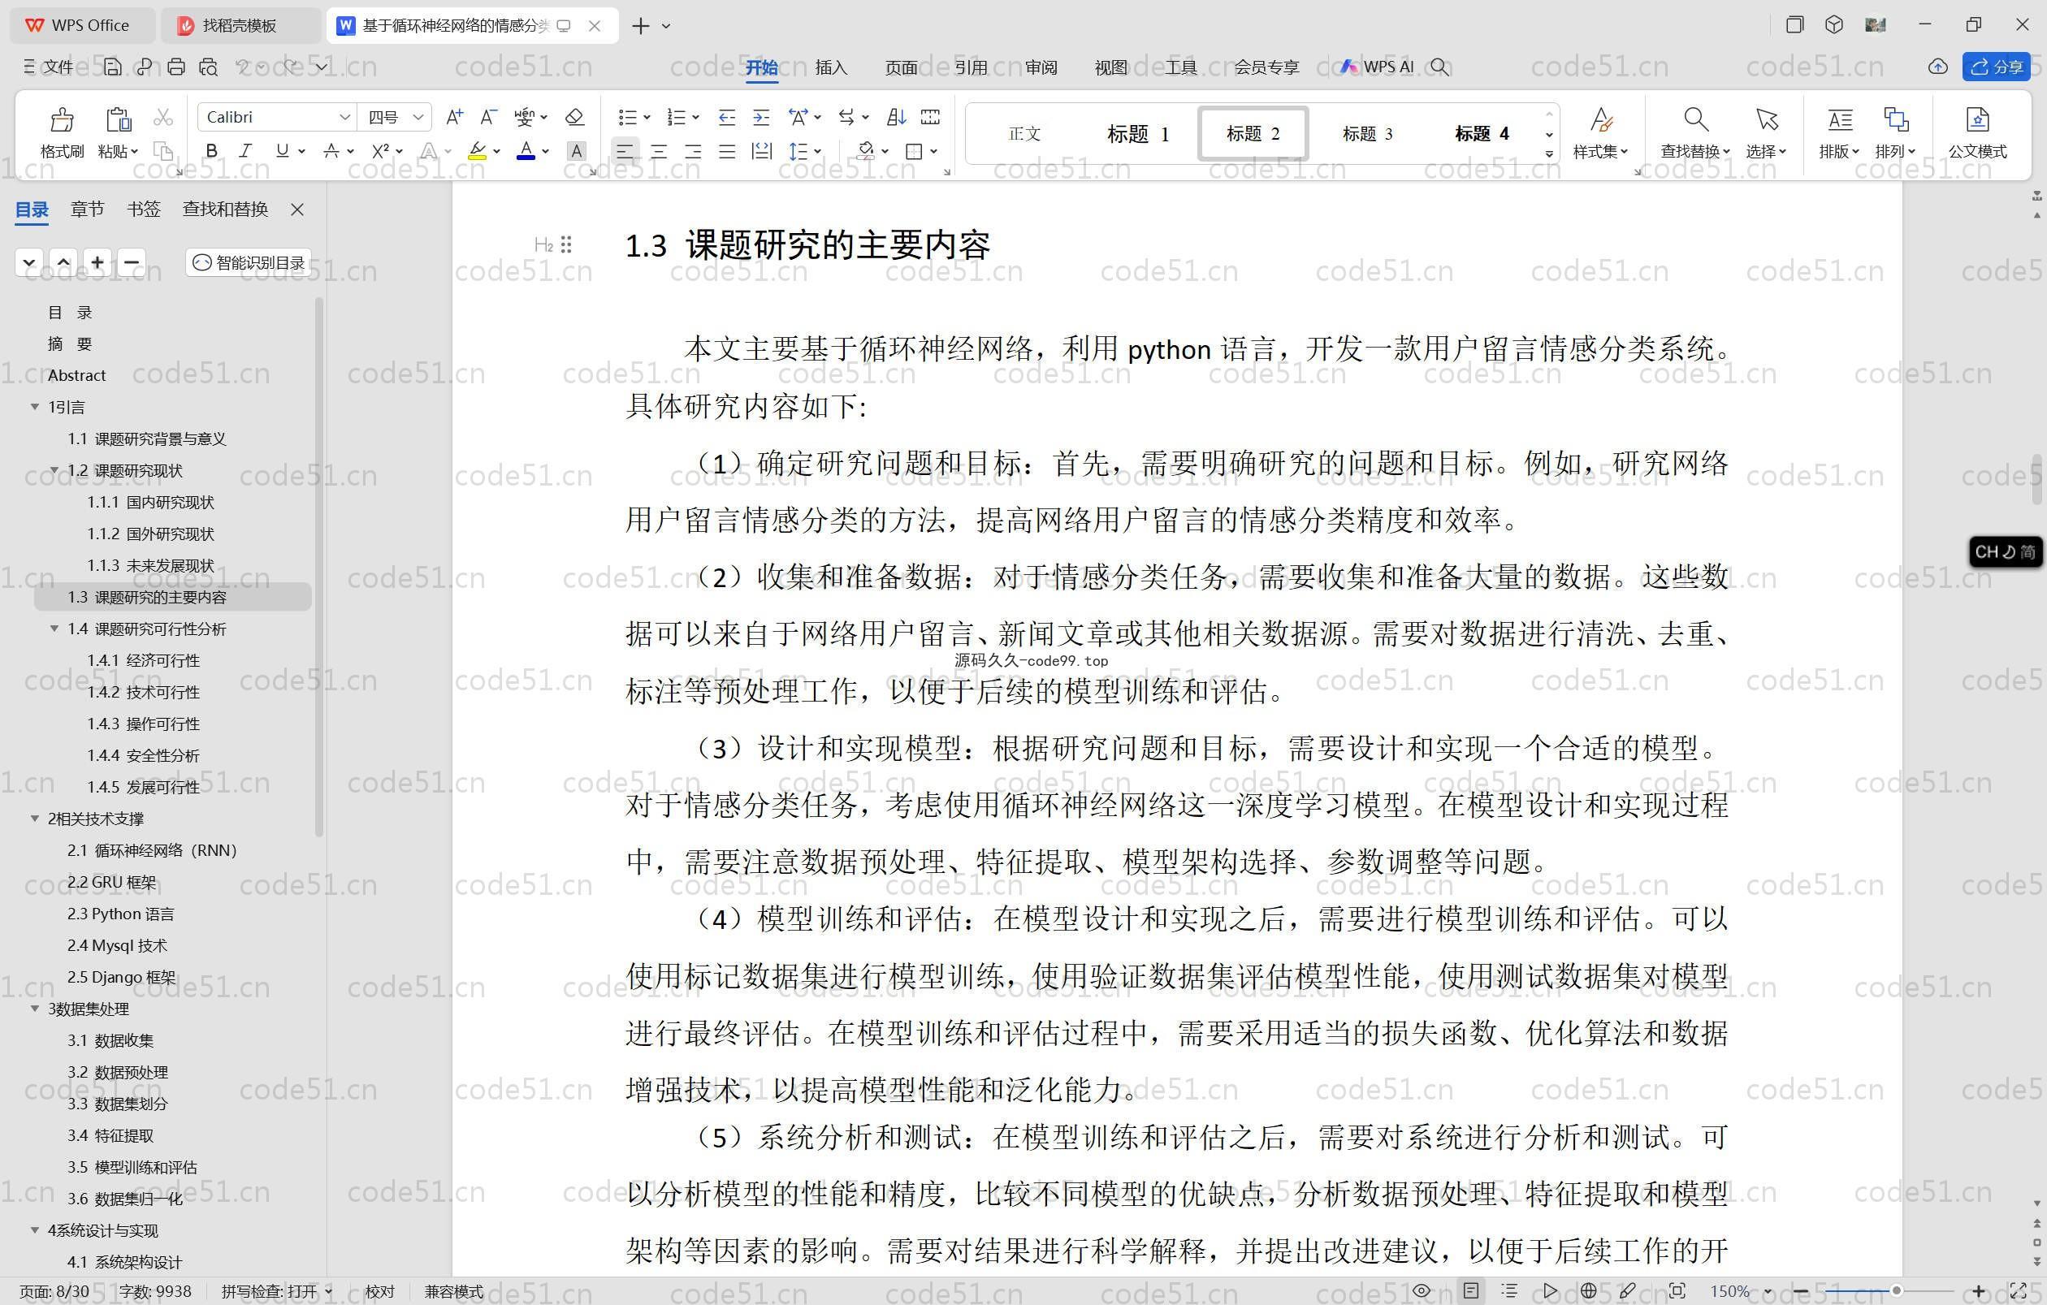
Task: Click the font color A swatch
Action: 526,151
